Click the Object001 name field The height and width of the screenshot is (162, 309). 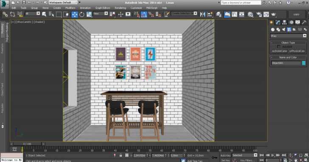[x=286, y=63]
